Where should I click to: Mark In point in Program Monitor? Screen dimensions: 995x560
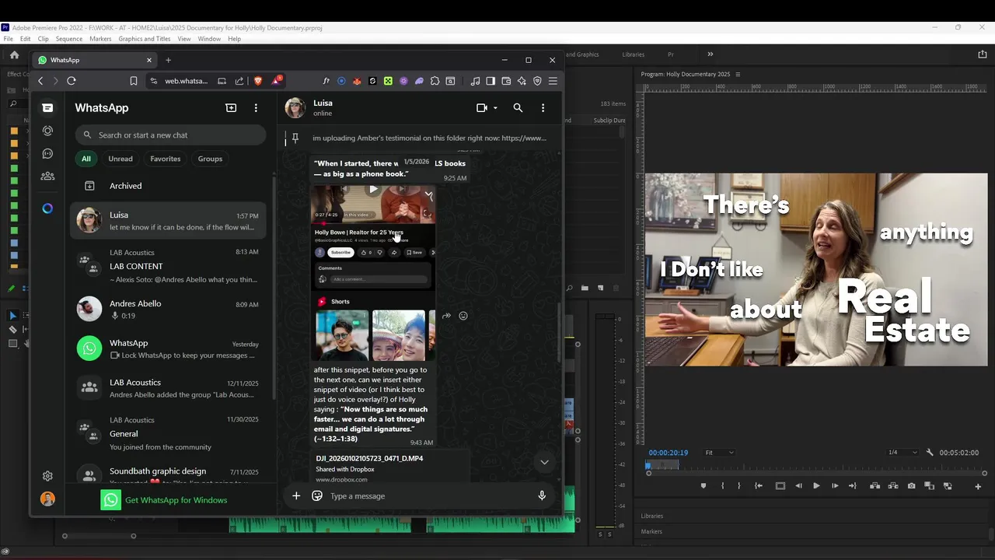[722, 486]
